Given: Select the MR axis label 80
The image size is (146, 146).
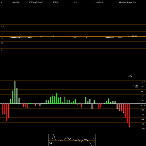Looking at the screenshot, I should point(142,87).
